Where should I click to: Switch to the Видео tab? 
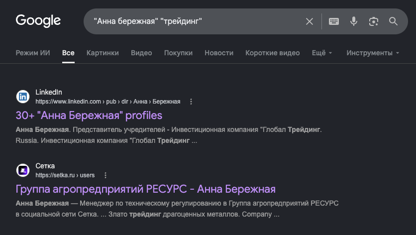pyautogui.click(x=141, y=53)
